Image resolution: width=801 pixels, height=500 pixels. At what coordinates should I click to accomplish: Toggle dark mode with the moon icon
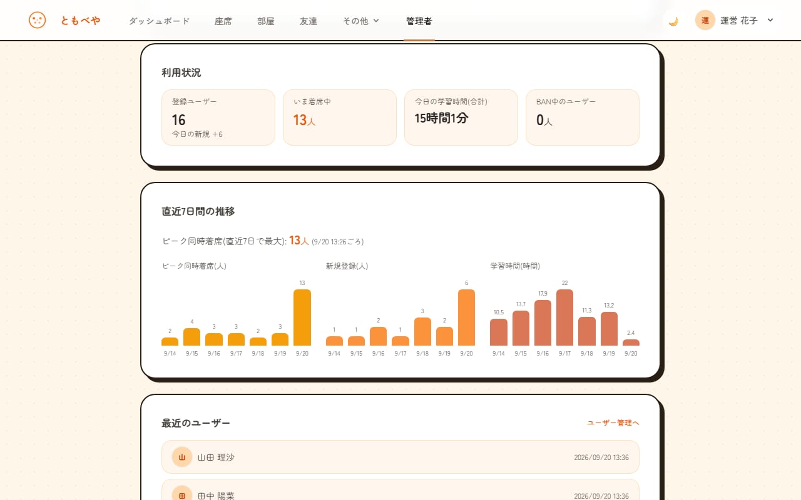tap(673, 21)
